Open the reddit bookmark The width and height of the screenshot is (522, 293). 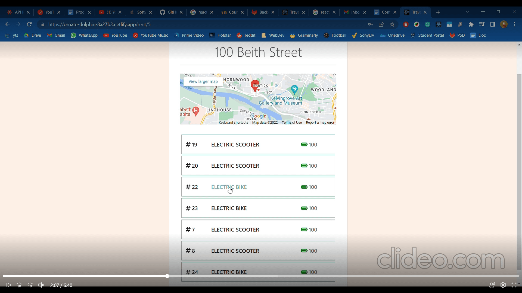pos(246,35)
